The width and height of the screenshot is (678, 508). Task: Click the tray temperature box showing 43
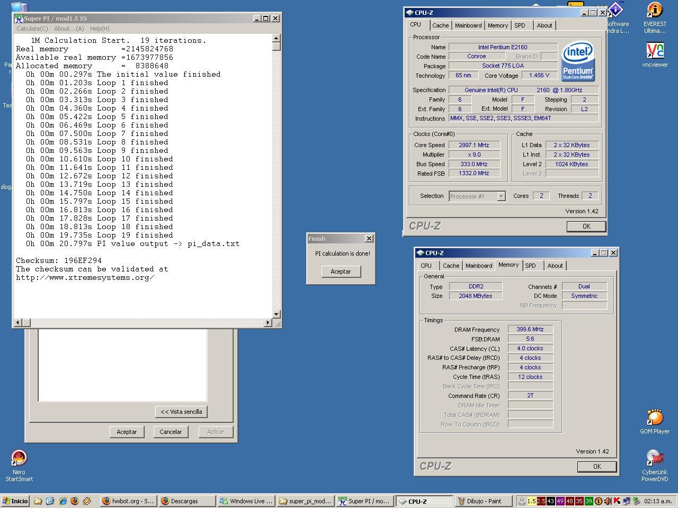tap(551, 501)
